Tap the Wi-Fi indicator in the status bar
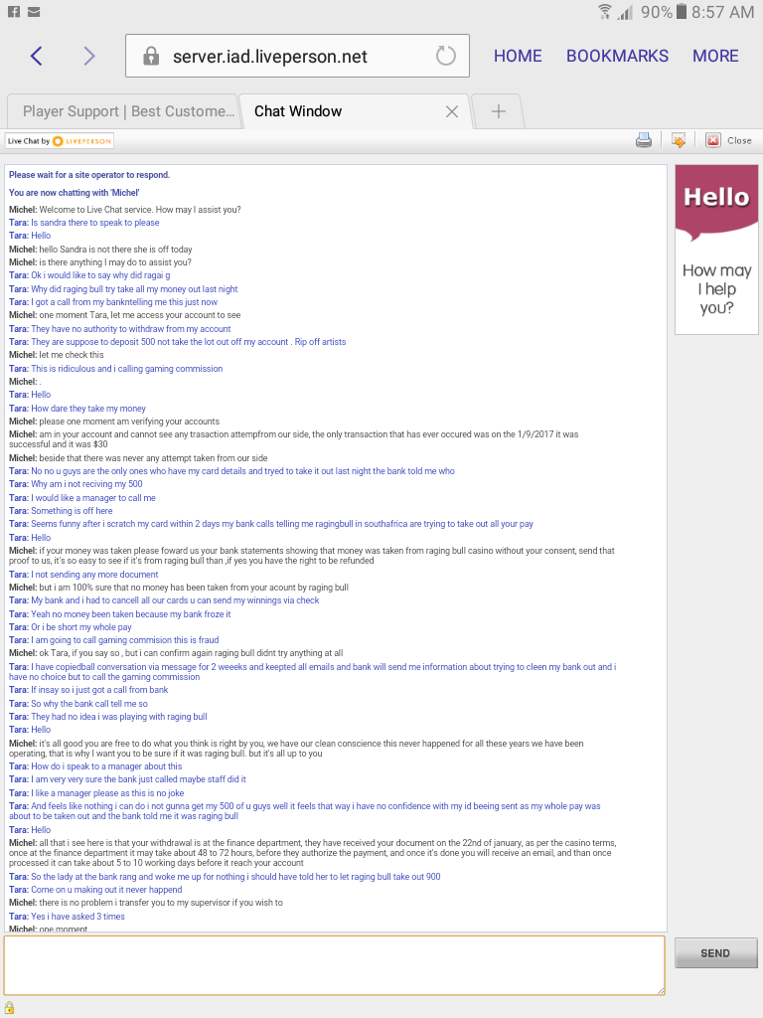Image resolution: width=763 pixels, height=1018 pixels. click(604, 12)
